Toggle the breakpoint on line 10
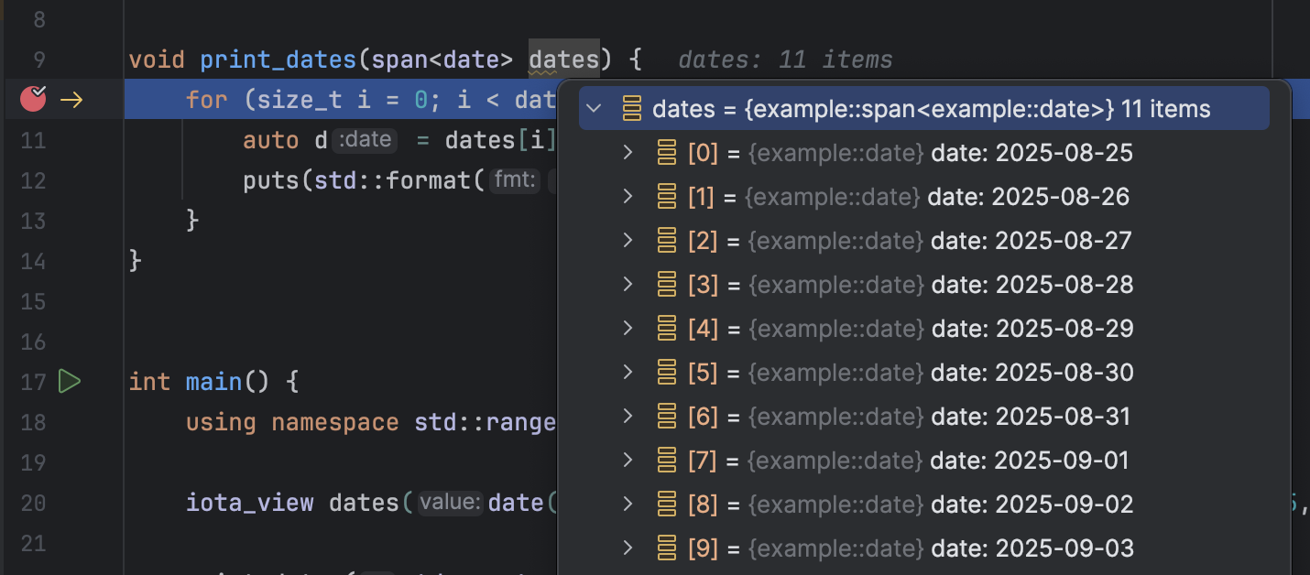The height and width of the screenshot is (575, 1310). 32,99
